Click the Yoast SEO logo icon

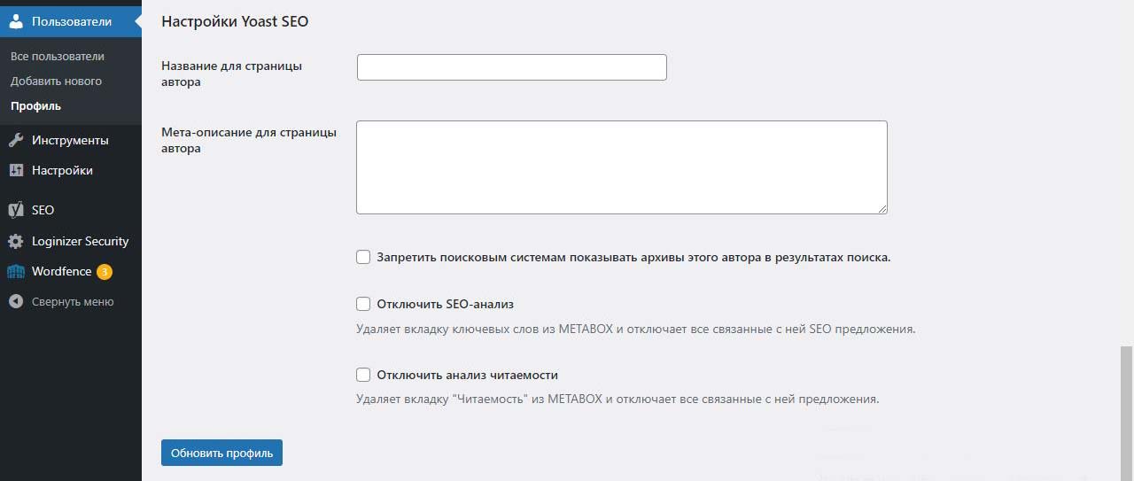tap(16, 210)
